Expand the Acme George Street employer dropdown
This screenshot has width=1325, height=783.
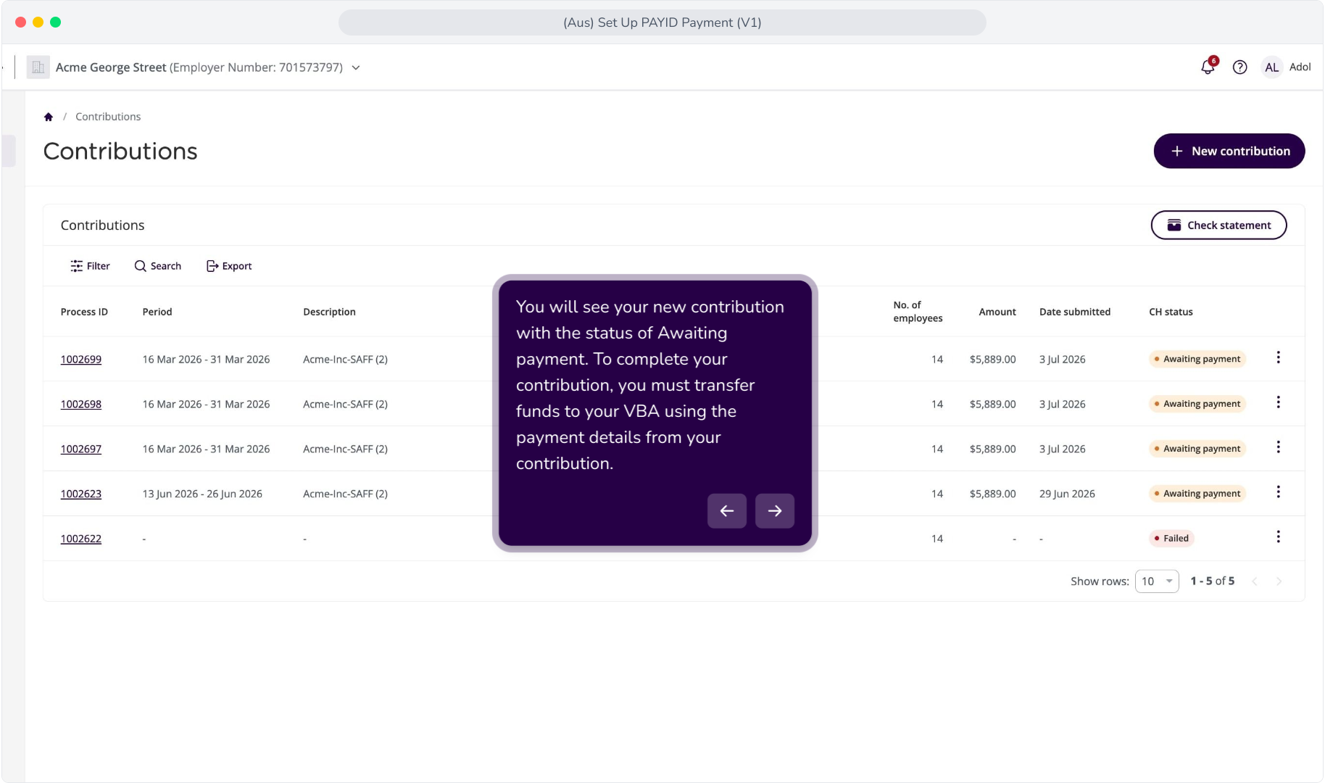pyautogui.click(x=356, y=67)
